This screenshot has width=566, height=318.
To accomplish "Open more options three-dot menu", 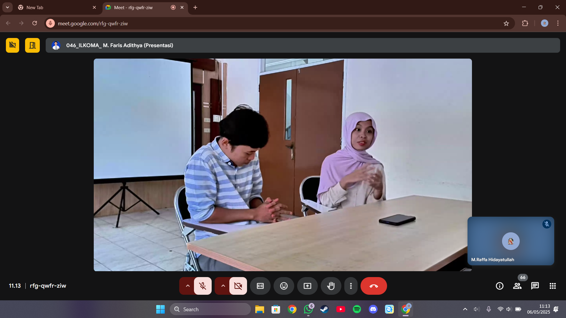I will click(351, 286).
